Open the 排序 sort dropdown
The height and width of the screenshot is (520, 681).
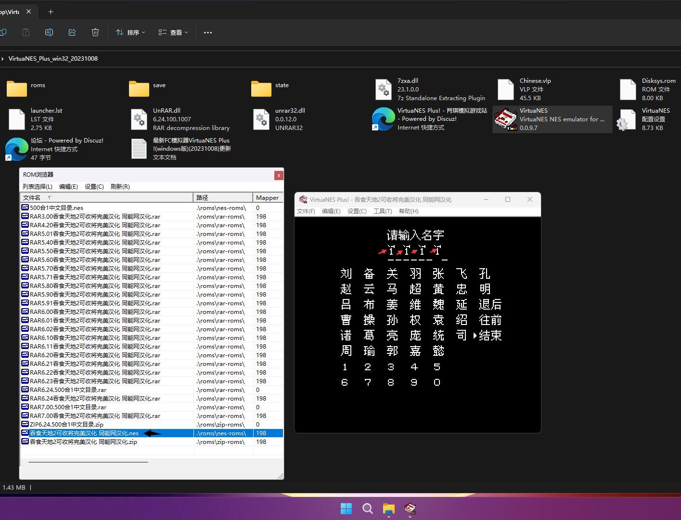point(130,32)
